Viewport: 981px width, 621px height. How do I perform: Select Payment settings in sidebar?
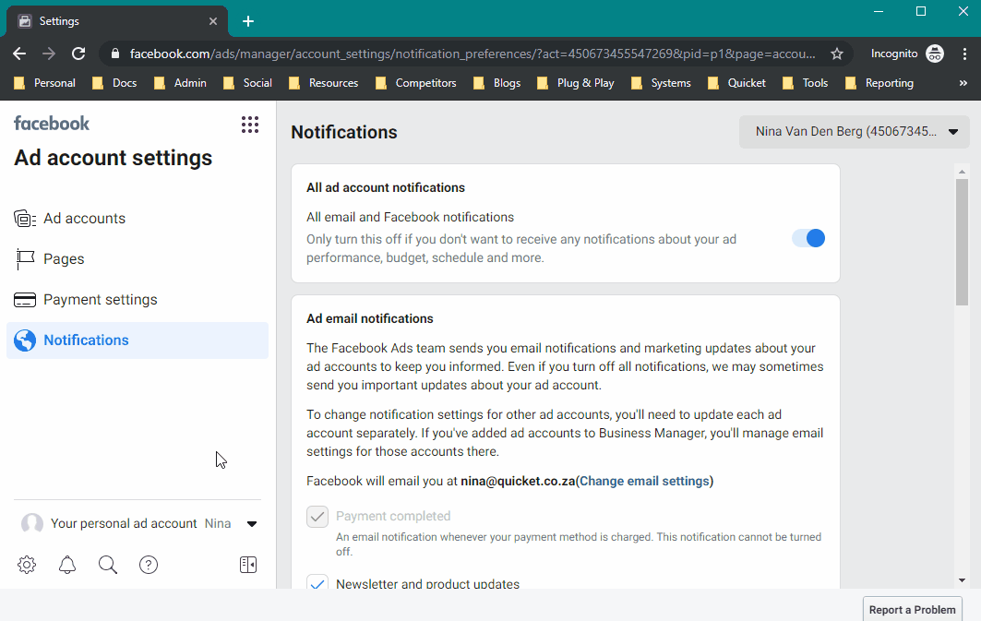(137, 300)
